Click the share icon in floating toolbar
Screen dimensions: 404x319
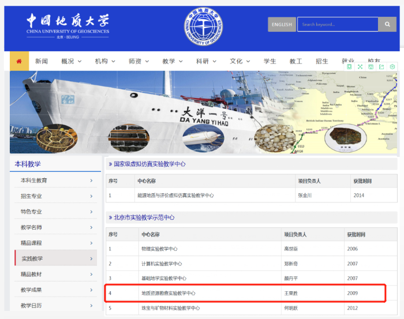381,67
